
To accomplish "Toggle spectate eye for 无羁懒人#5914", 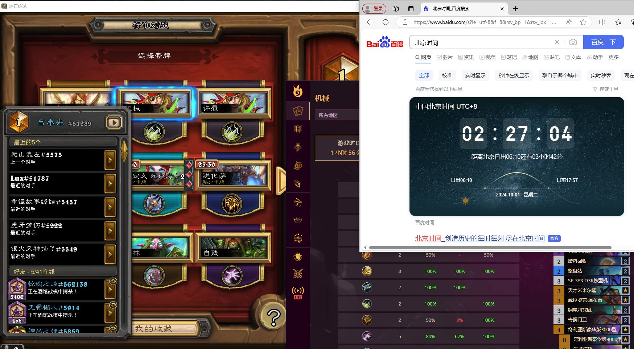I will (113, 305).
